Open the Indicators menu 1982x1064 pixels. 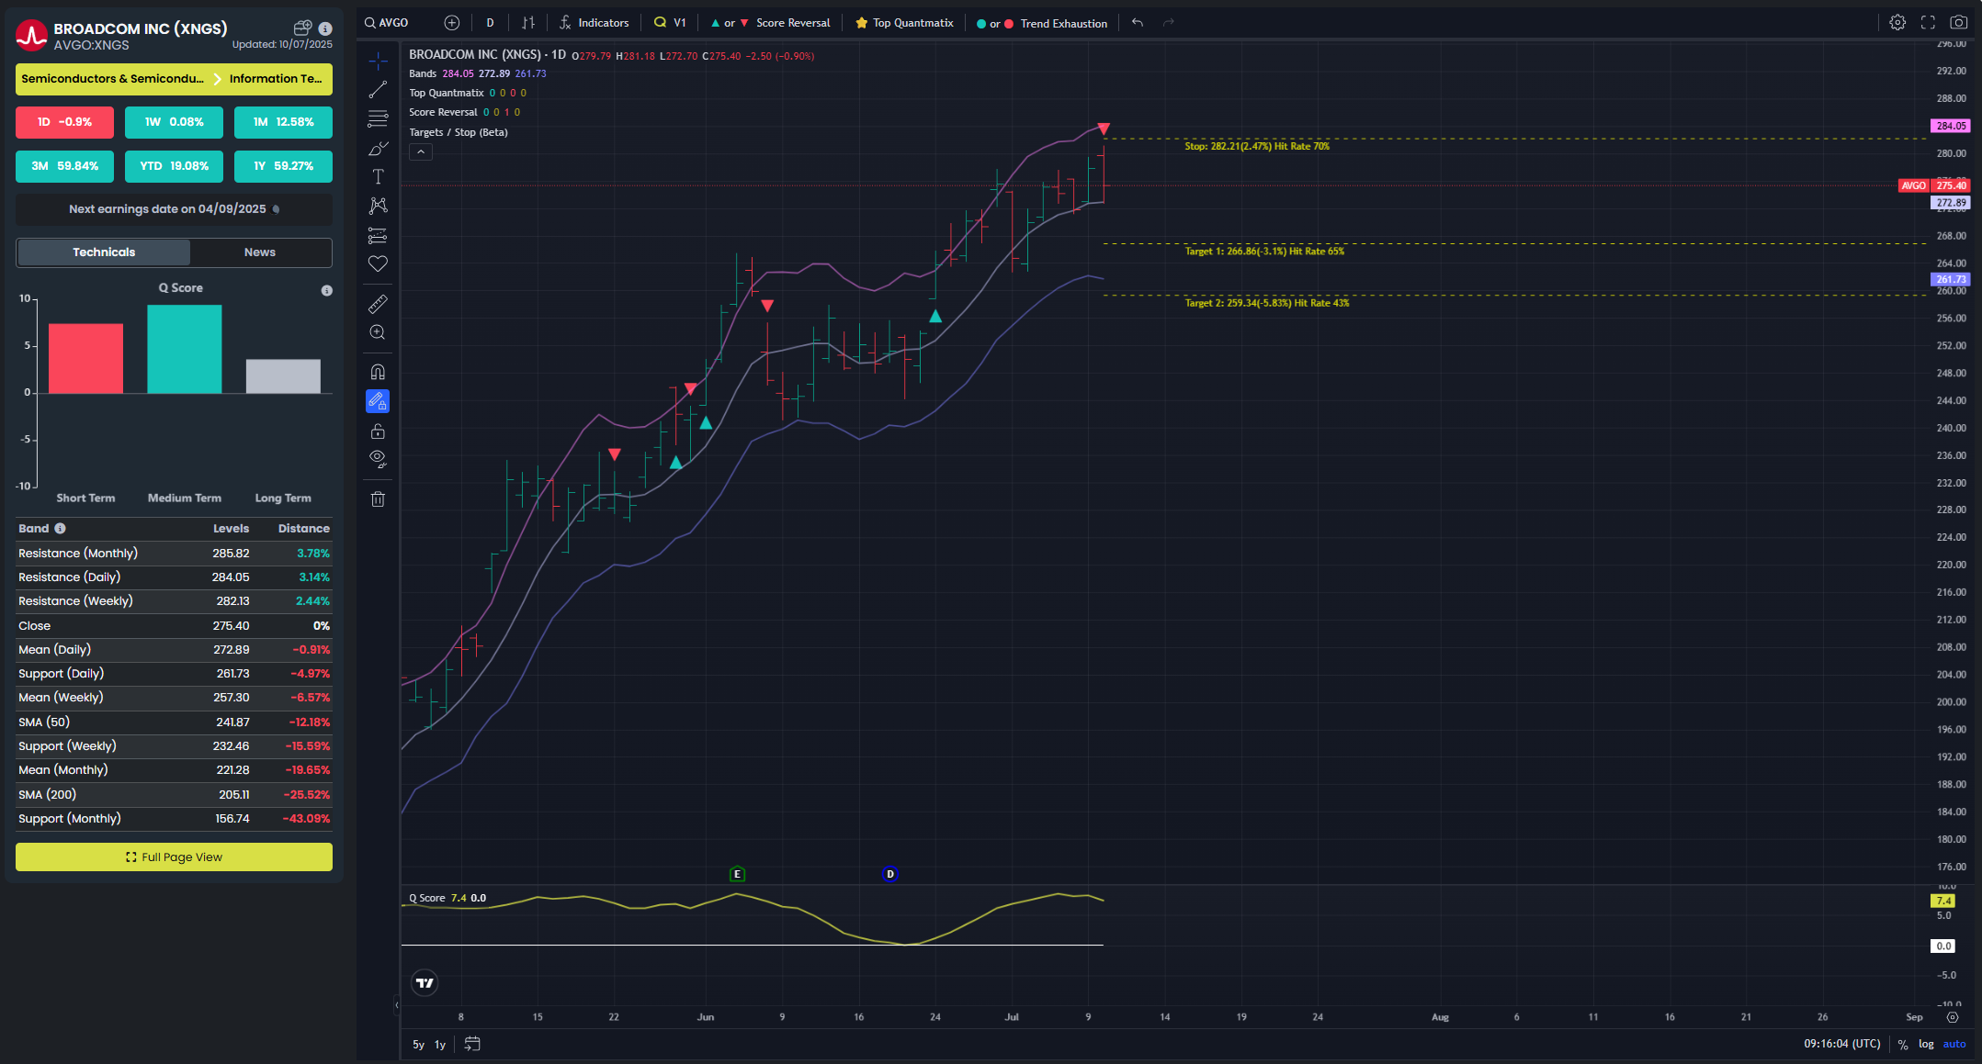(x=595, y=23)
